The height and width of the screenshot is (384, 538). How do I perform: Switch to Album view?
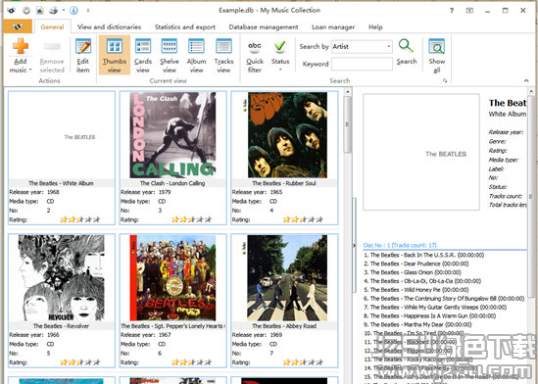[196, 46]
